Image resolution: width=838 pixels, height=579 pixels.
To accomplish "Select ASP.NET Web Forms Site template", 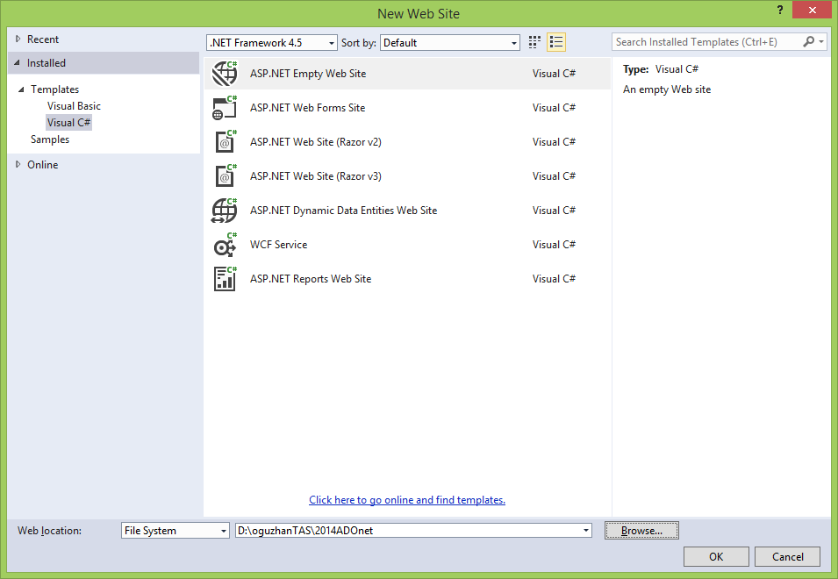I will [x=407, y=108].
